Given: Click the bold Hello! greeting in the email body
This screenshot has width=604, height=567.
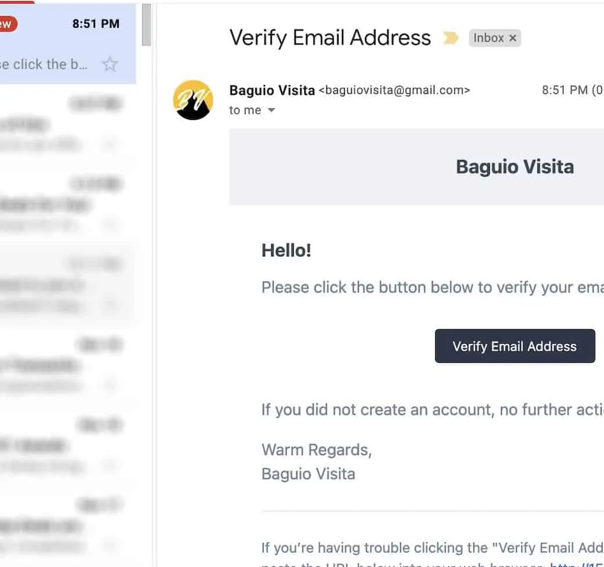Looking at the screenshot, I should [286, 250].
